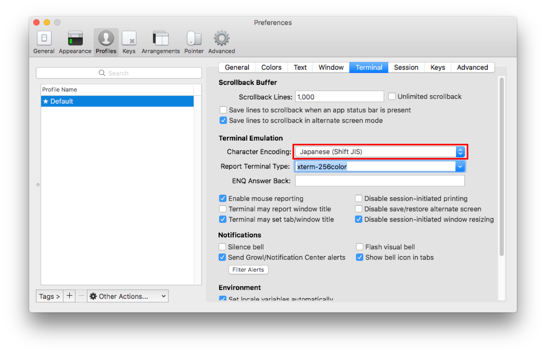Open the Pointer preferences pane

tap(194, 42)
